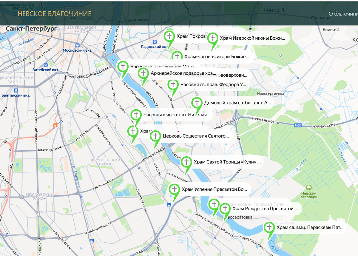Click the Балтийский вокзал station icon

16,90
